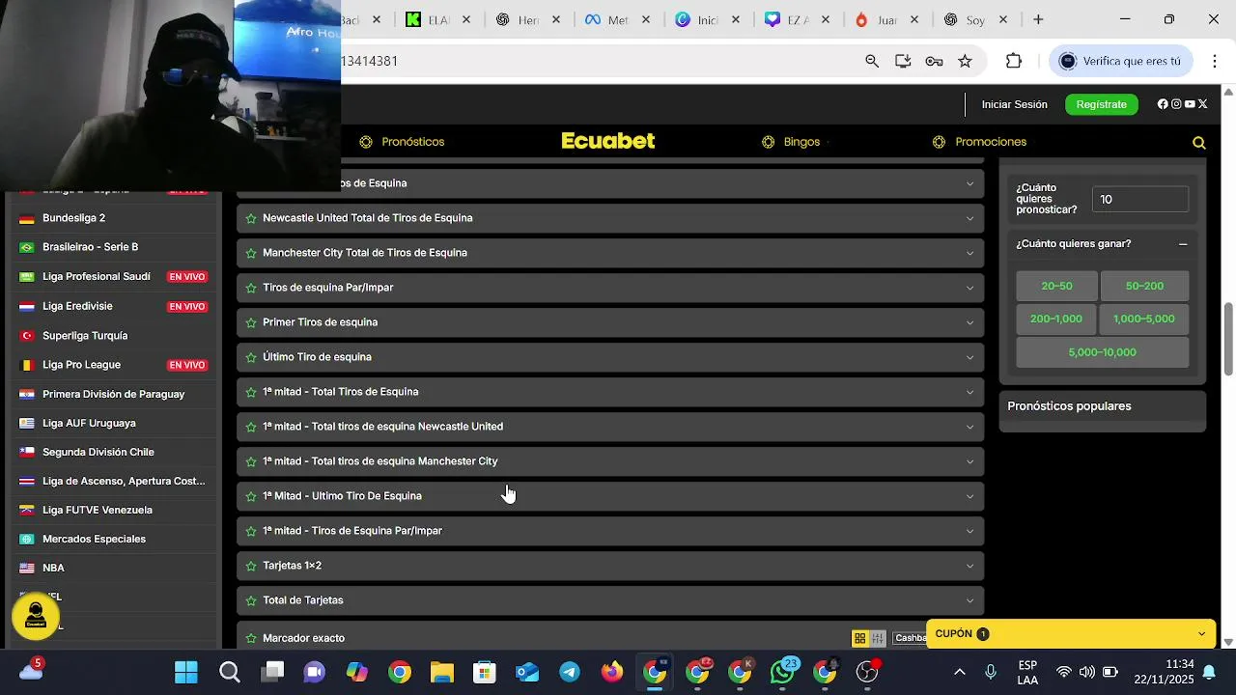Open the saved passwords key icon

click(x=934, y=61)
